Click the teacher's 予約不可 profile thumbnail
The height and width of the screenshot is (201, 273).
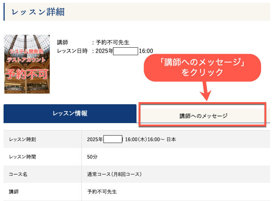click(x=27, y=64)
